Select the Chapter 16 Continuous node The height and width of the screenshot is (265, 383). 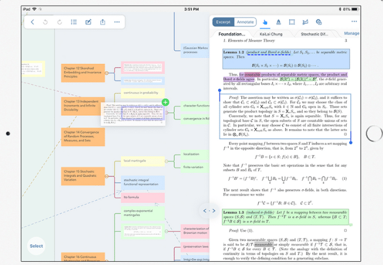pyautogui.click(x=83, y=257)
